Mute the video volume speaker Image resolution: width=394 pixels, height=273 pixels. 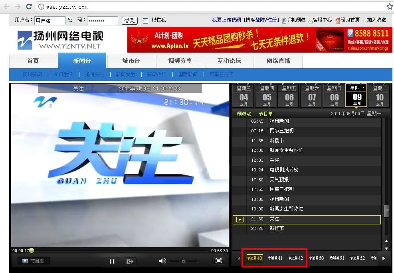tap(162, 261)
